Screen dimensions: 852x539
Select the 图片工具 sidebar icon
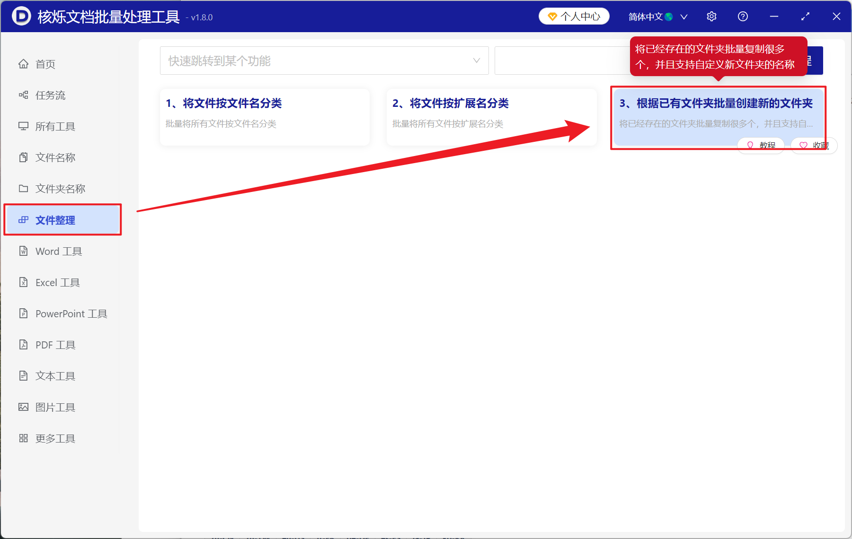[55, 407]
